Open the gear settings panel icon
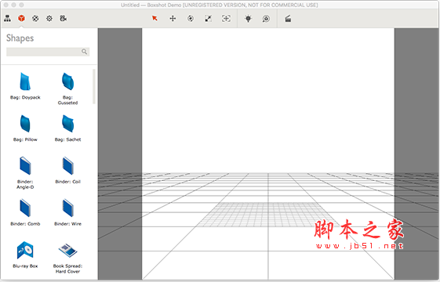440x282 pixels. [49, 19]
